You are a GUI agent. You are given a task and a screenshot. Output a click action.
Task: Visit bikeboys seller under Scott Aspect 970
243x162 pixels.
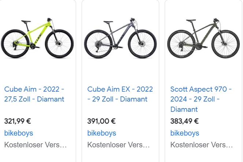[185, 133]
